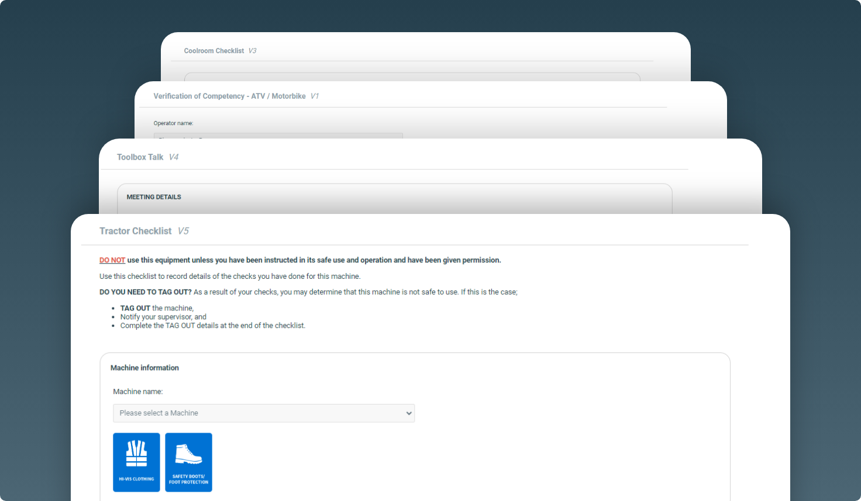Click the 'Complete the TAG OUT details' bullet
The width and height of the screenshot is (861, 501).
pyautogui.click(x=212, y=326)
